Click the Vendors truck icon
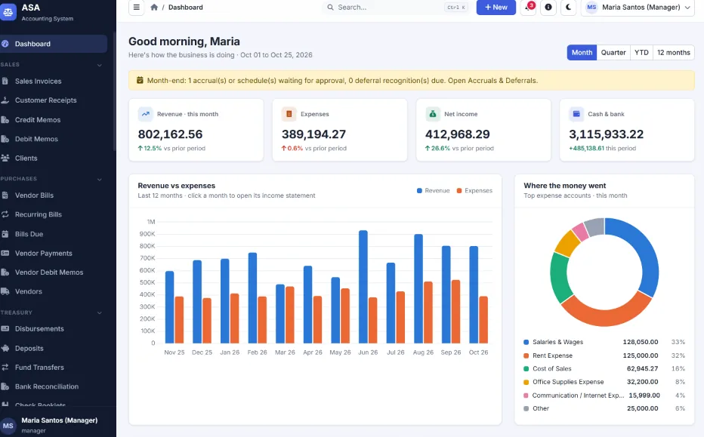Screen dimensions: 704x437 [x=5, y=291]
